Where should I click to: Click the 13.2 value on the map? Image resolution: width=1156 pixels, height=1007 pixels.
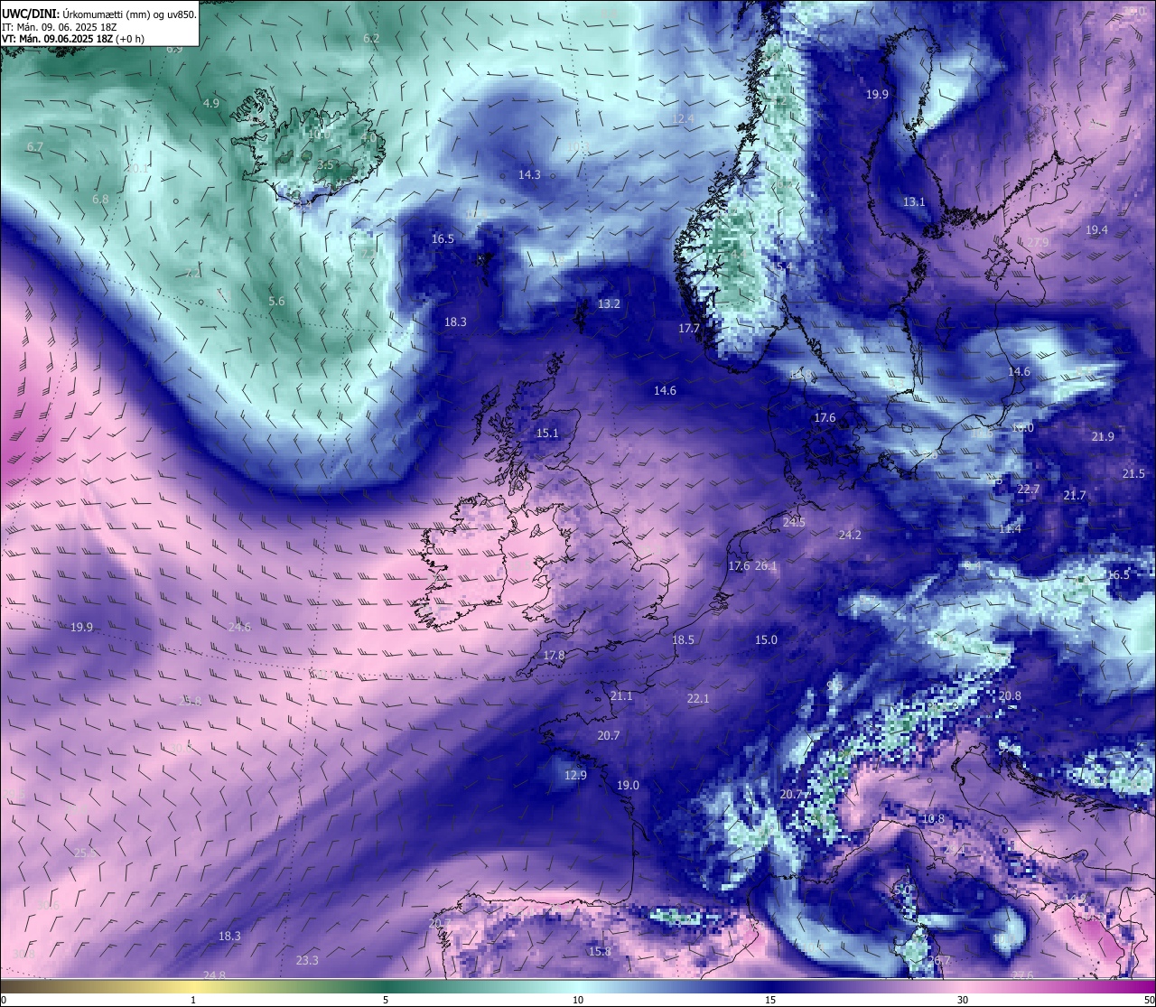click(x=609, y=303)
